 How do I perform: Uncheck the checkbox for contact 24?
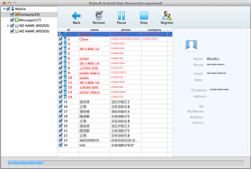pos(61,145)
